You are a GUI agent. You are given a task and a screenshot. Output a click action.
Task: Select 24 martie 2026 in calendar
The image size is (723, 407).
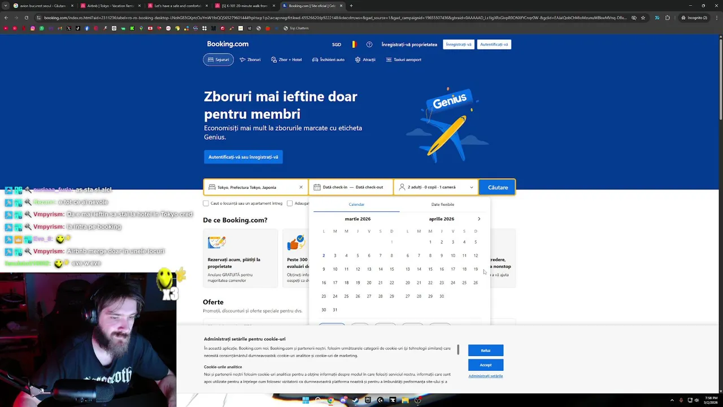(335, 296)
